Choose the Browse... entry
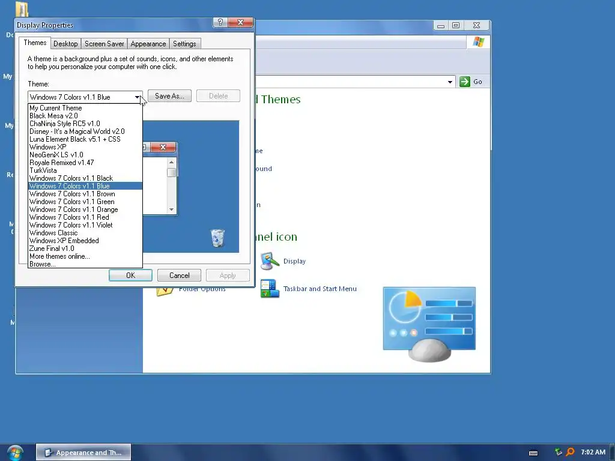 [85, 264]
